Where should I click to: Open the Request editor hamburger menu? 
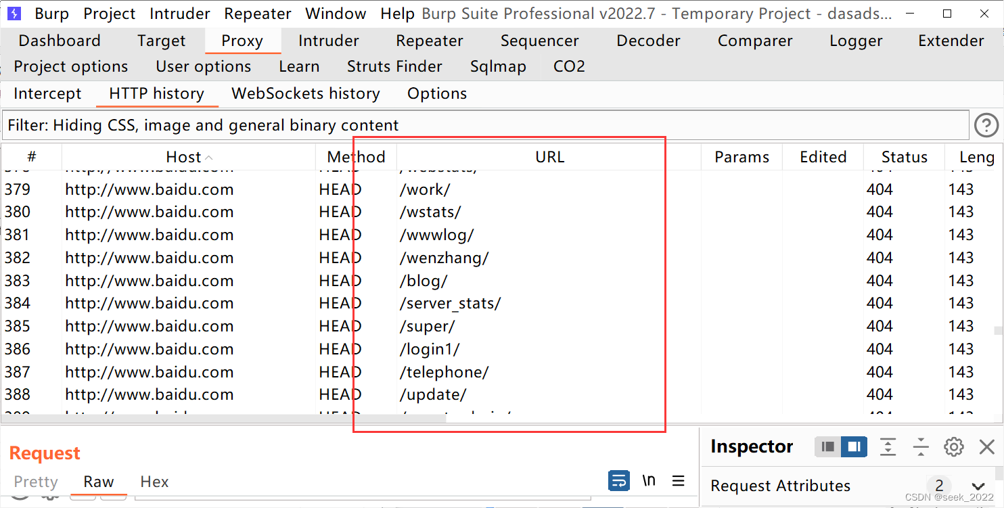tap(678, 481)
